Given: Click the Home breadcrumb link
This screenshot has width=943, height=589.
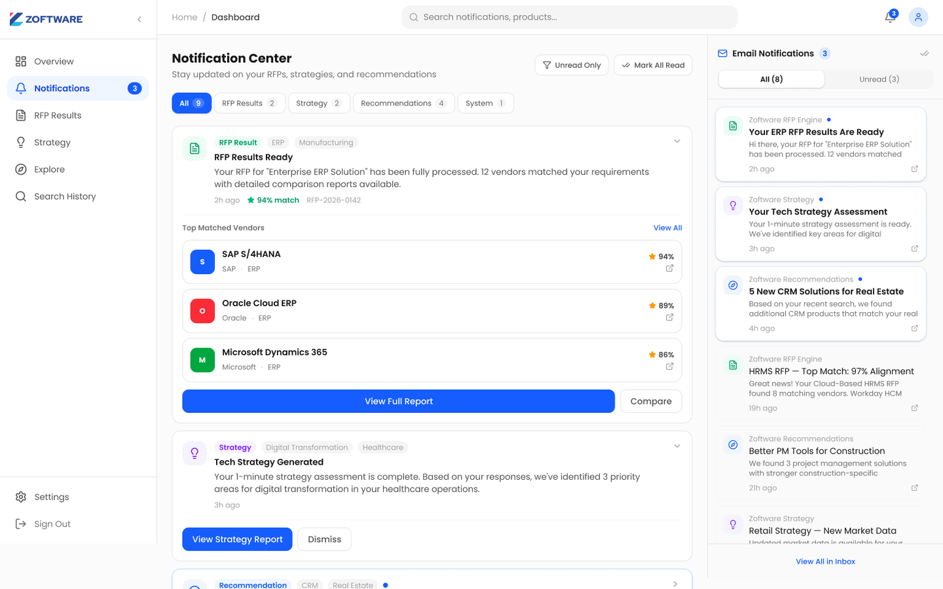Looking at the screenshot, I should [184, 17].
